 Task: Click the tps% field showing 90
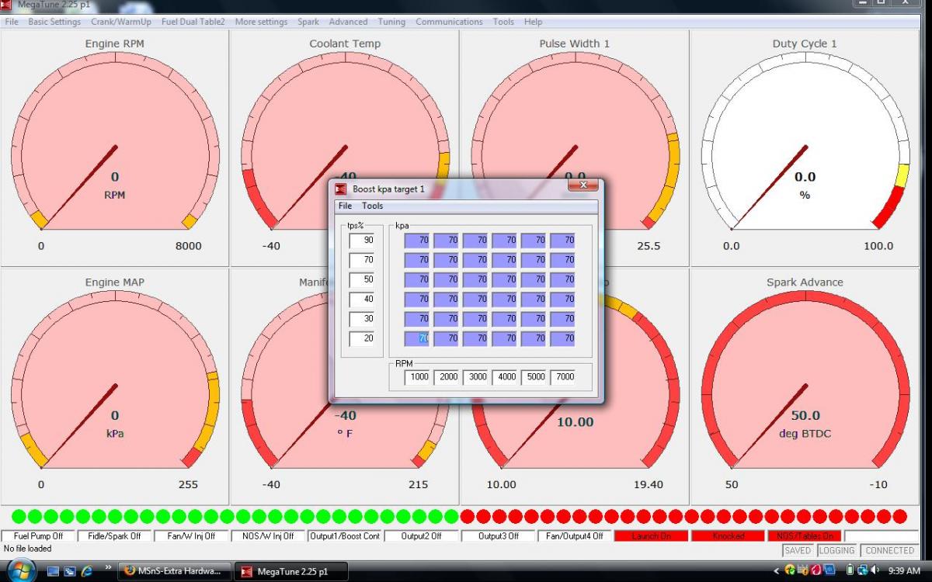coord(361,241)
